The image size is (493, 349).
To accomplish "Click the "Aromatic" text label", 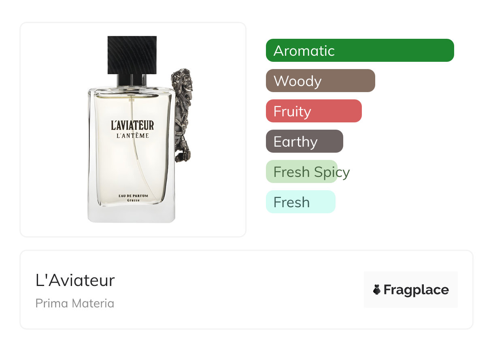I will [x=304, y=51].
